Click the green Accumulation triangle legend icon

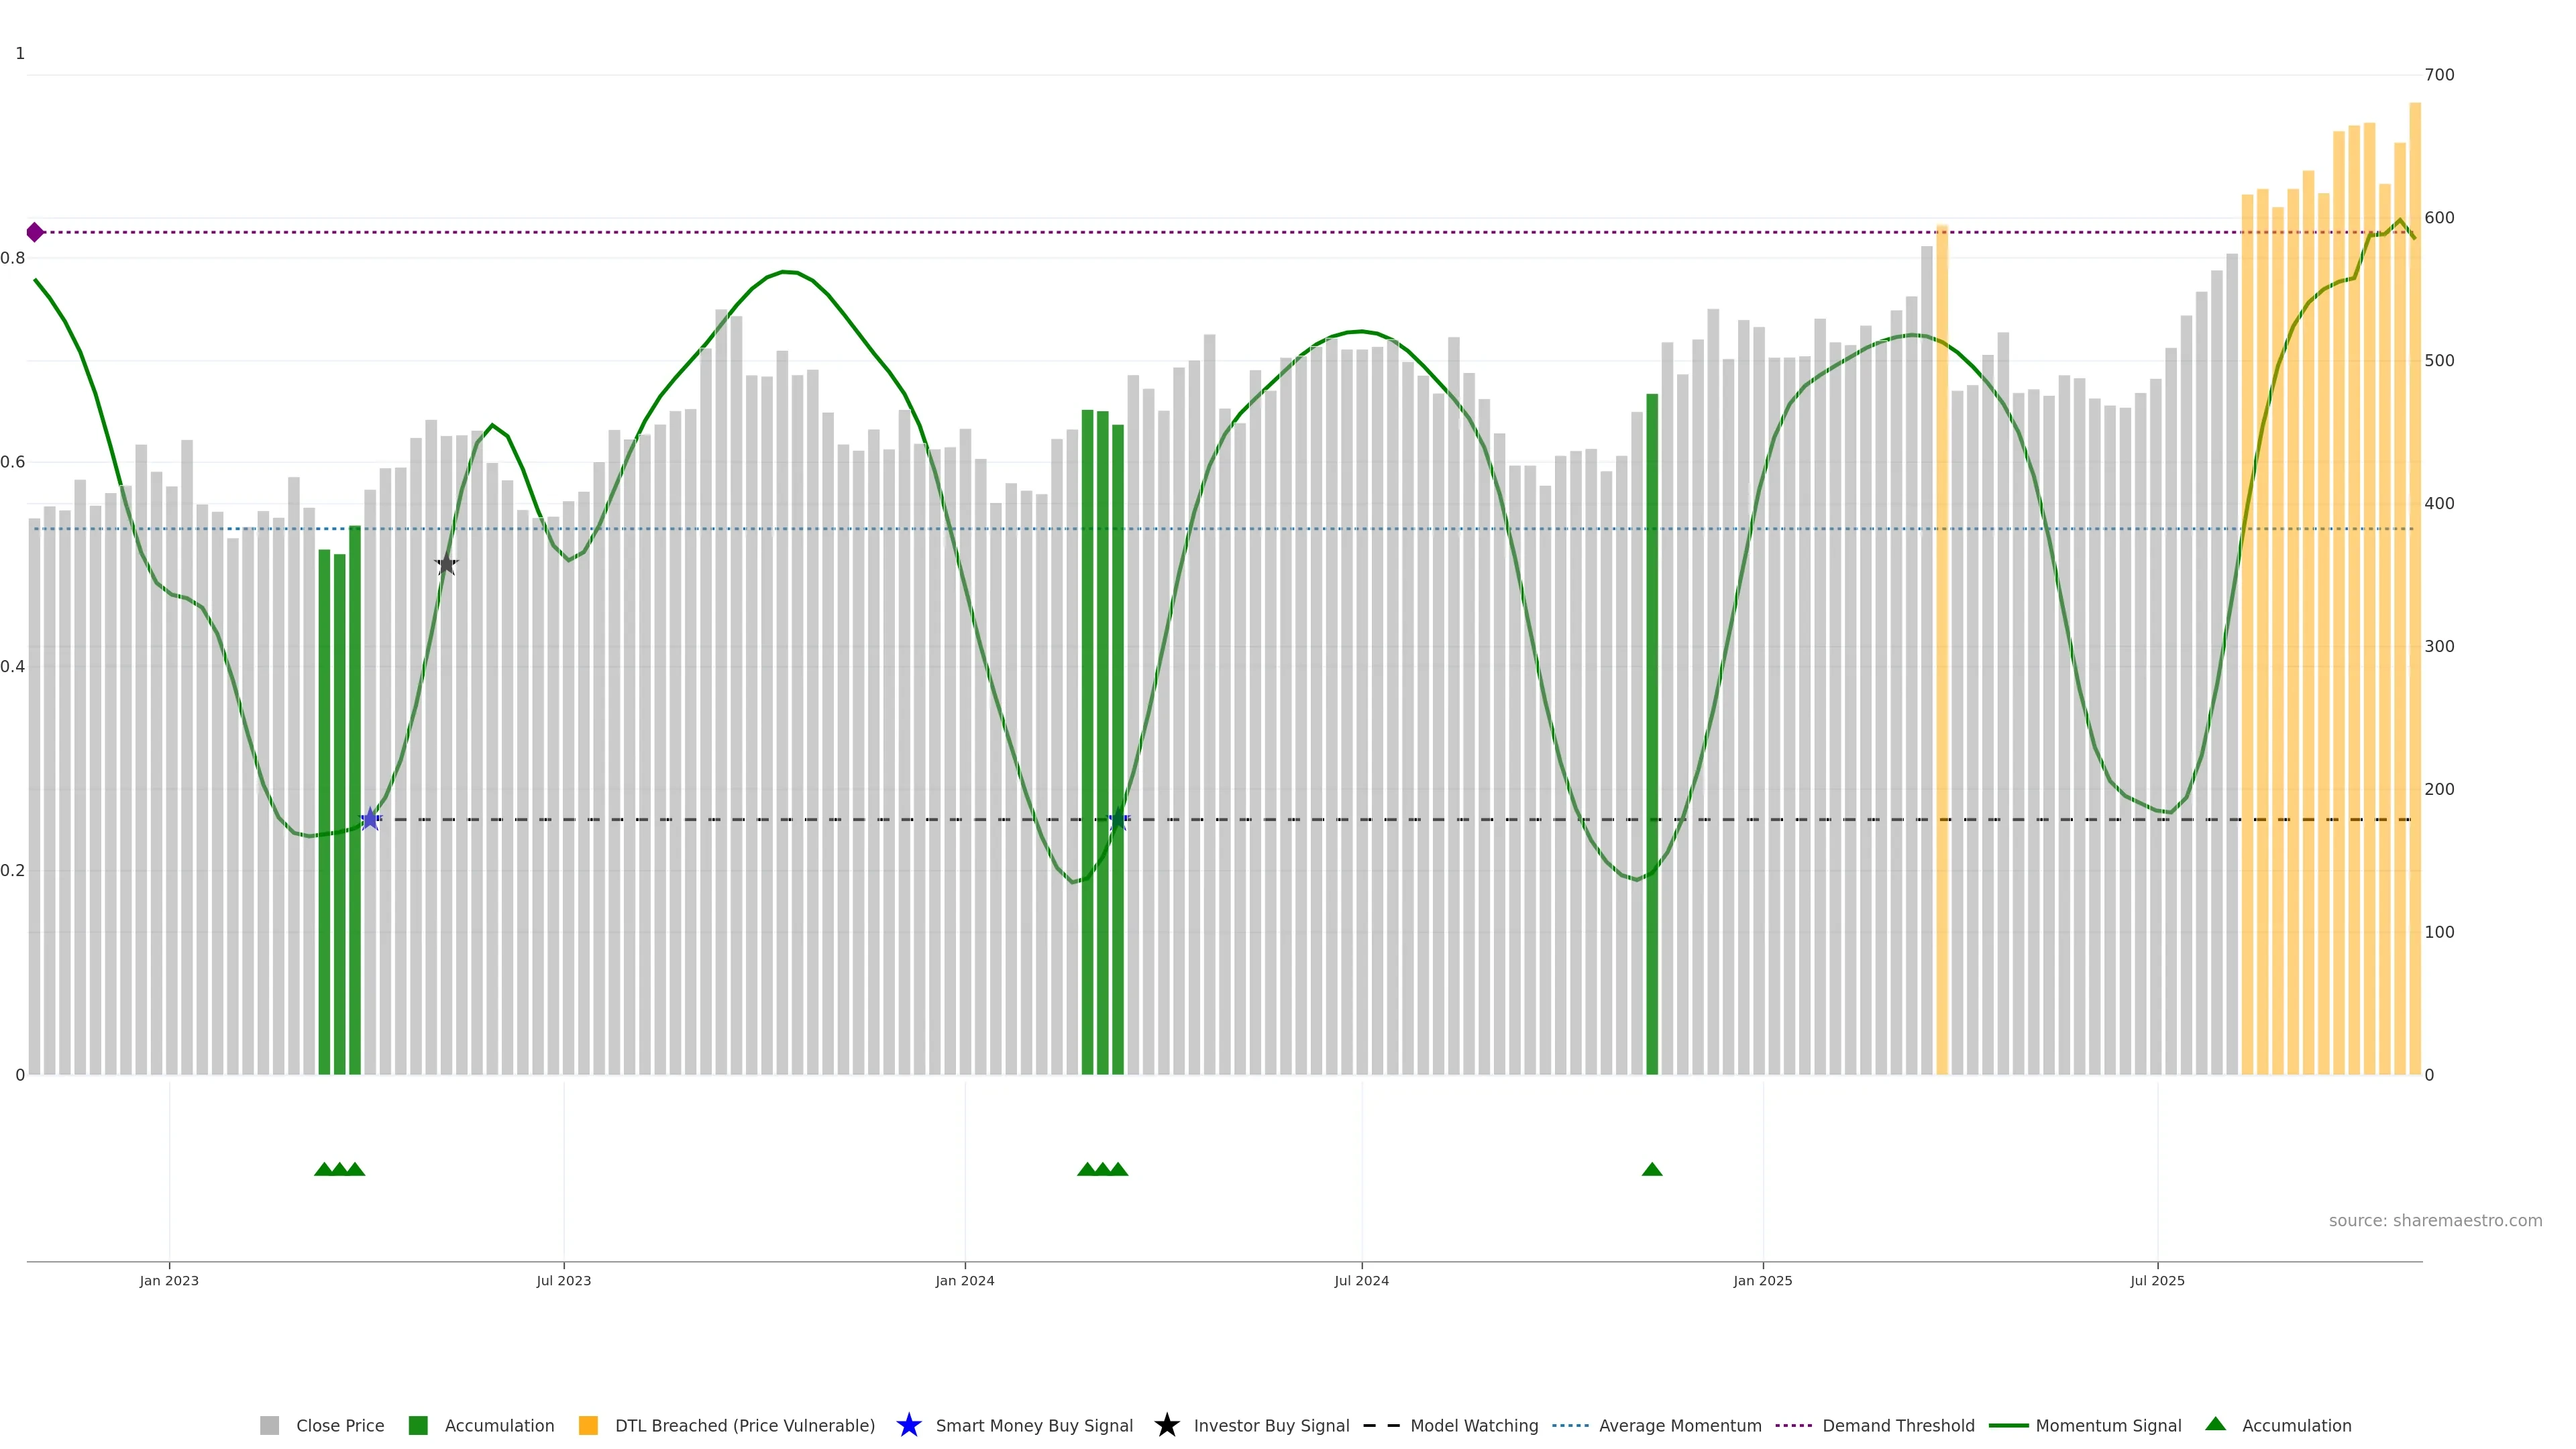(2216, 1424)
